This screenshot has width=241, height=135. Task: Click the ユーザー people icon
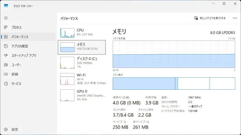tap(6, 65)
